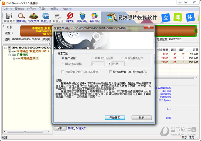Image resolution: width=201 pixels, height=141 pixels.
Task: Click the tree panel horizontal scrollbar
Action: click(25, 132)
